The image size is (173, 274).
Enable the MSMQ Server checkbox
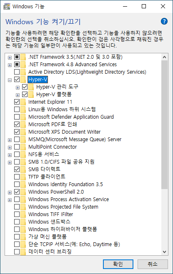click(17, 139)
